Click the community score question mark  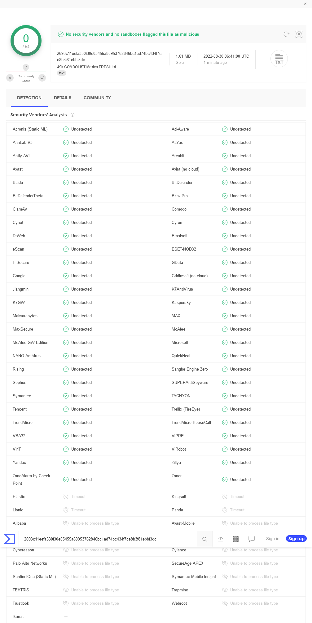tap(26, 67)
